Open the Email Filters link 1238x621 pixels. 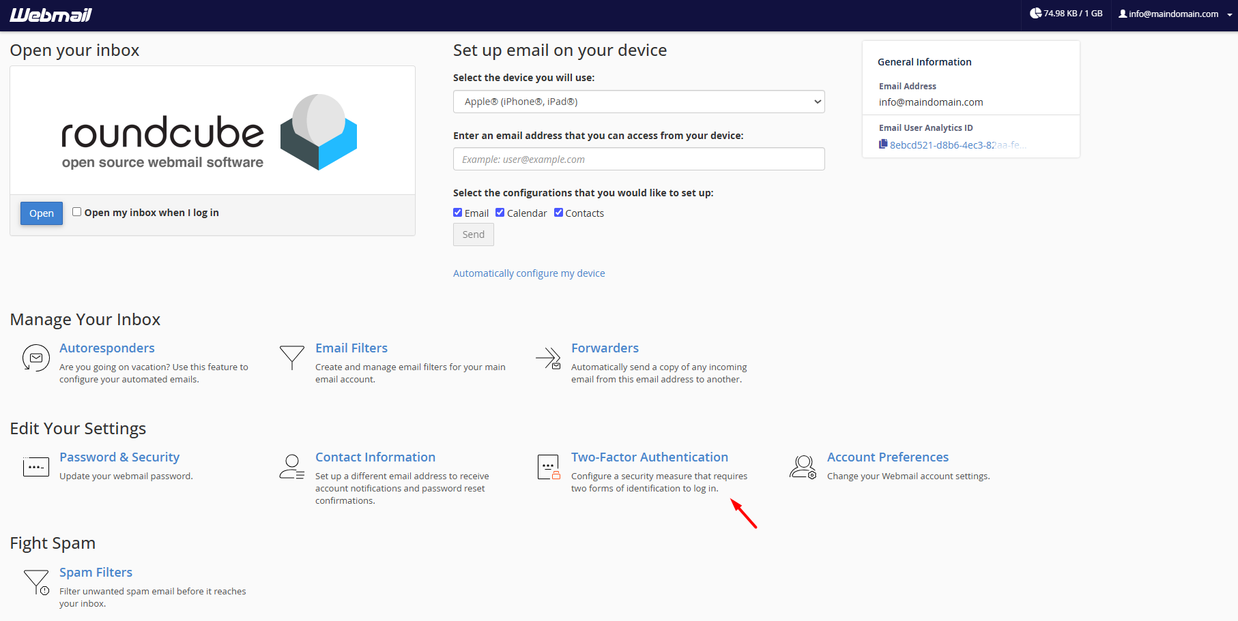click(x=351, y=348)
